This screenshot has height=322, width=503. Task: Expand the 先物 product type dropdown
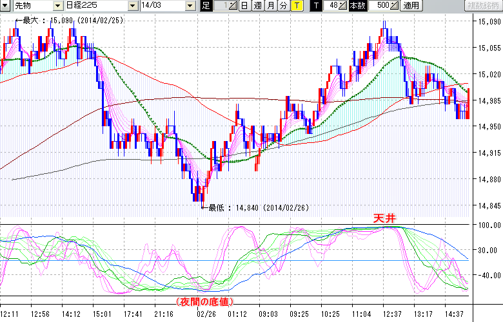58,6
